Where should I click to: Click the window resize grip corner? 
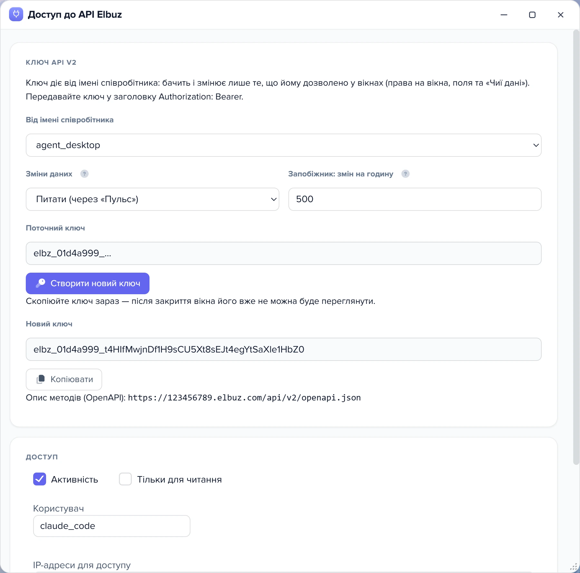pos(574,567)
